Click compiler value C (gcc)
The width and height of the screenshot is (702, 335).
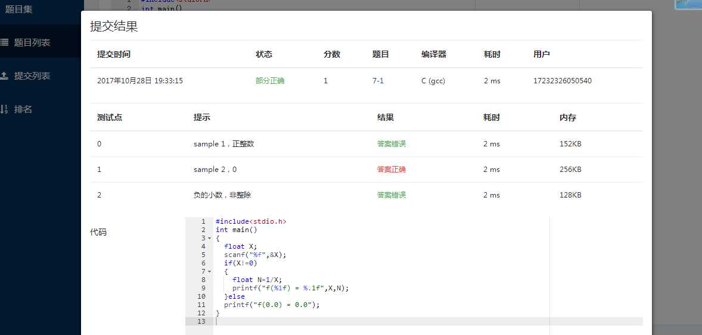433,81
